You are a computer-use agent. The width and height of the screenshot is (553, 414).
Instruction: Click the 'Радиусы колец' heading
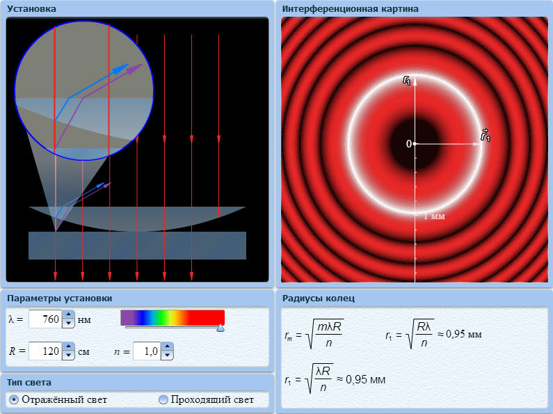coord(319,298)
